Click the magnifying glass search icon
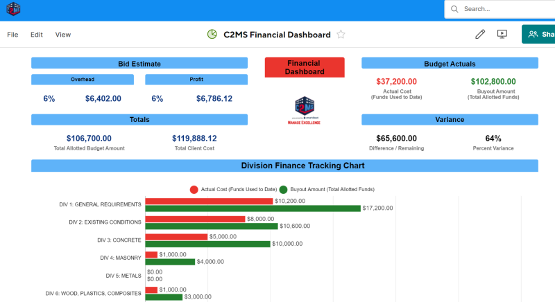Viewport: 555px width, 302px height. click(x=454, y=9)
